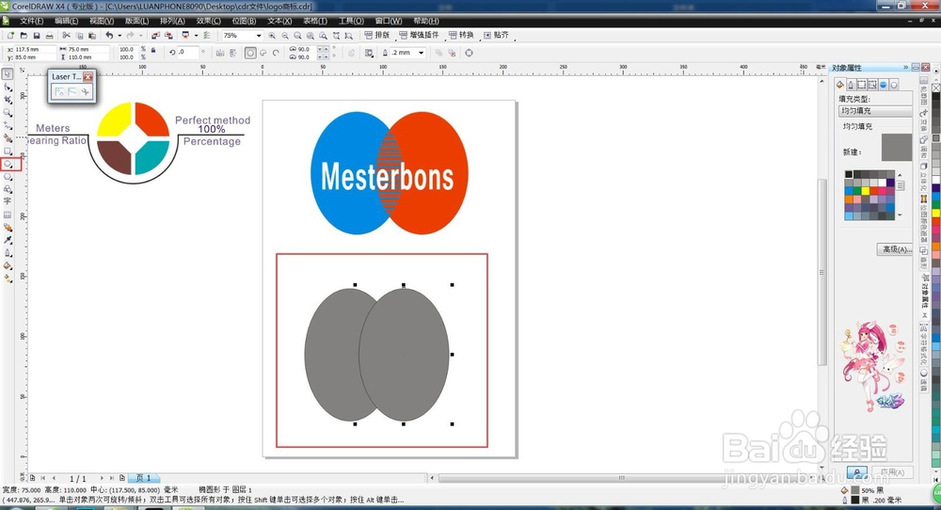Click the 新建 gray color preview
This screenshot has height=510, width=941.
(x=897, y=148)
